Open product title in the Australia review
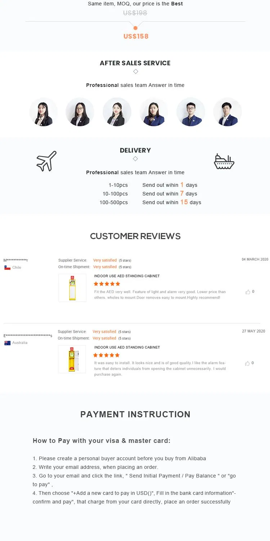 (127, 347)
